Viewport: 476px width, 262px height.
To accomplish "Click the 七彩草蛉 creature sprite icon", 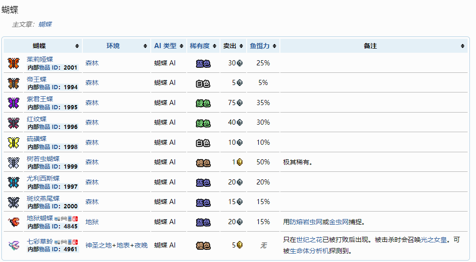I will [14, 245].
